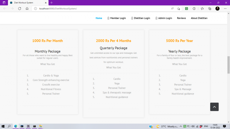Open the Eclipse icon in taskbar
Viewport: 230px width, 129px height.
28,126
